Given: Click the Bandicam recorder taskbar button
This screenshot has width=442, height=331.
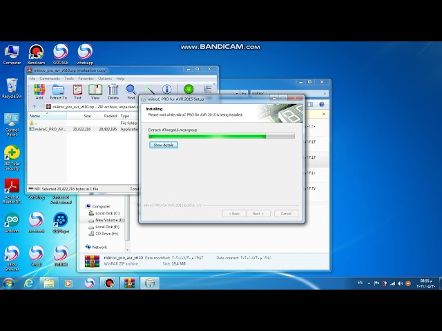Looking at the screenshot, I should coord(109,283).
